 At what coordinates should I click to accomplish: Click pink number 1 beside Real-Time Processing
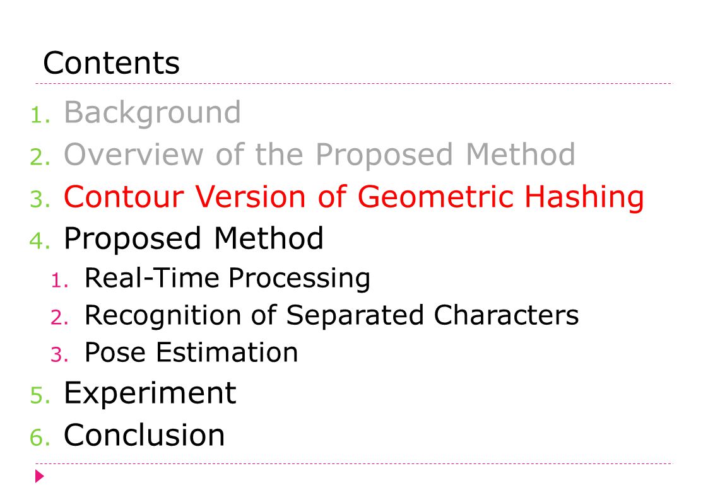tap(59, 281)
